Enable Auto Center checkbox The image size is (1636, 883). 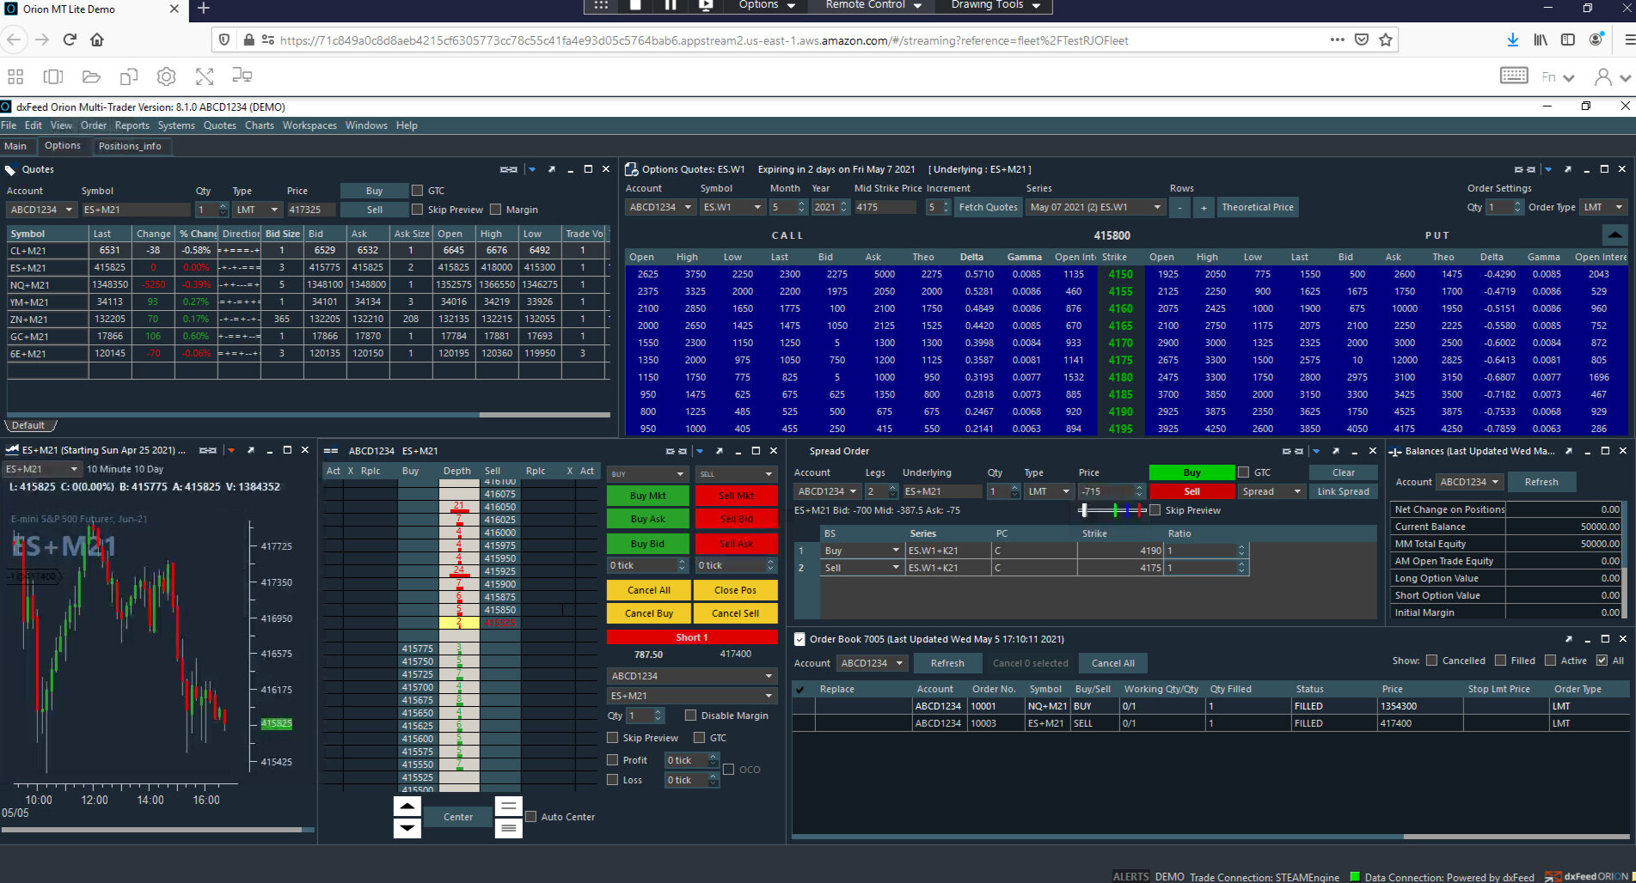531,817
